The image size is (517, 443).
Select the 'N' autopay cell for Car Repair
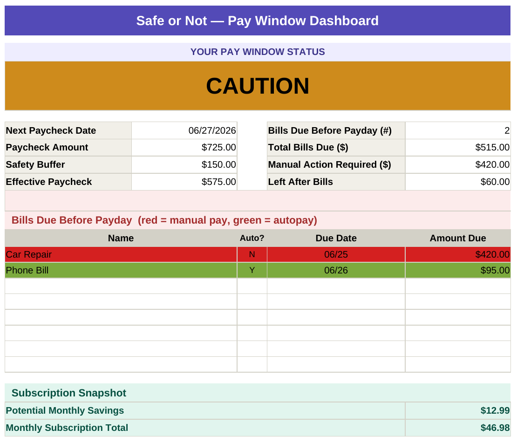(252, 255)
